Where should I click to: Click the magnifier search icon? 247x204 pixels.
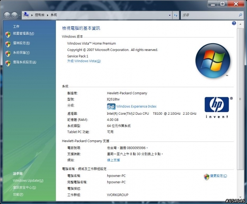coord(240,15)
